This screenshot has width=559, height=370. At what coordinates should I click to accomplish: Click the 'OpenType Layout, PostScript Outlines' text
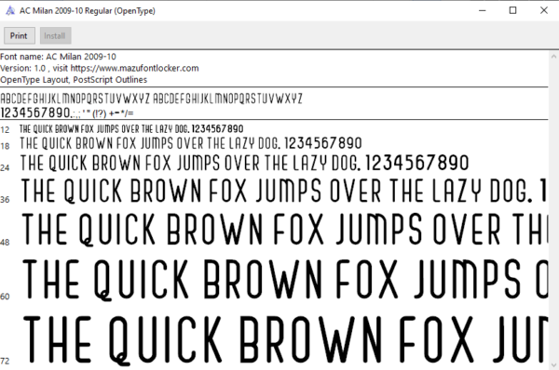click(74, 80)
